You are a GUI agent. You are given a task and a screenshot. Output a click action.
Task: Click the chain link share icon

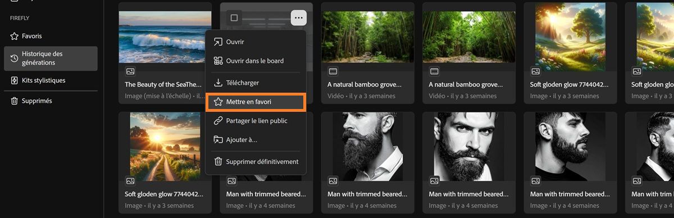pyautogui.click(x=218, y=121)
